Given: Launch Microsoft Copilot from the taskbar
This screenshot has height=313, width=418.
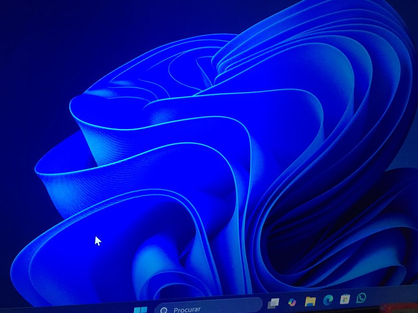Looking at the screenshot, I should [x=292, y=302].
